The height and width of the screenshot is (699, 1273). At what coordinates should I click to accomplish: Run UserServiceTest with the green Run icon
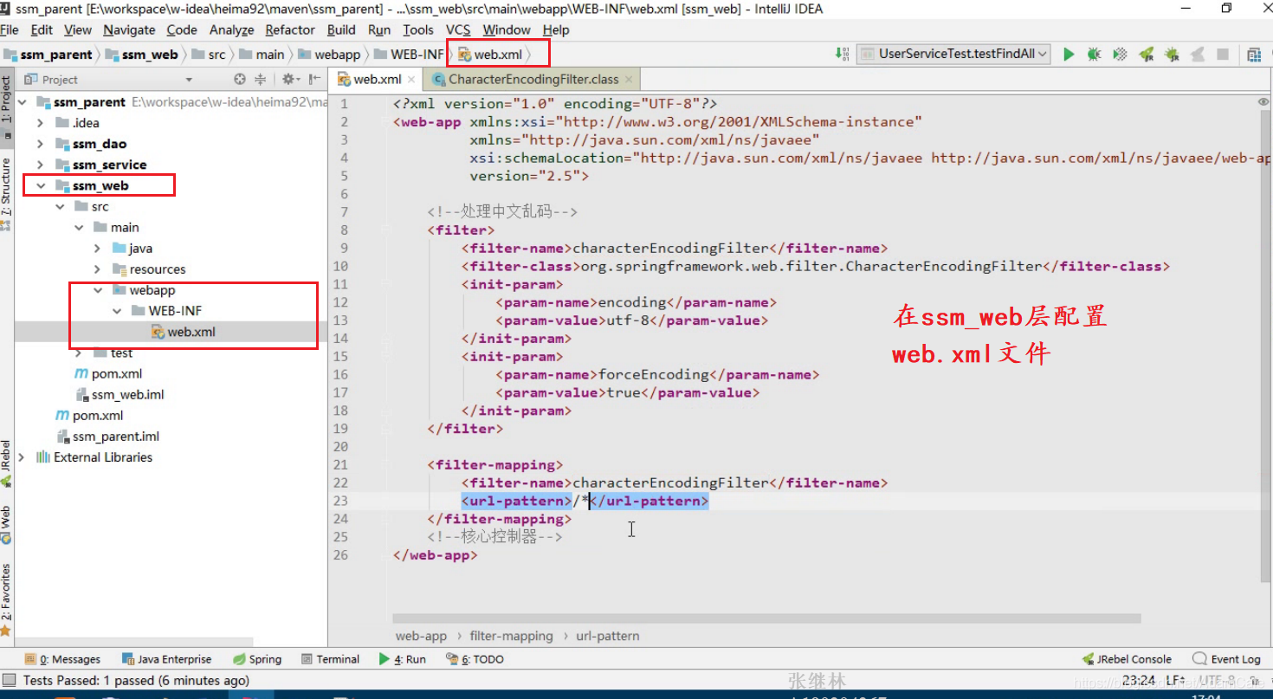coord(1069,54)
